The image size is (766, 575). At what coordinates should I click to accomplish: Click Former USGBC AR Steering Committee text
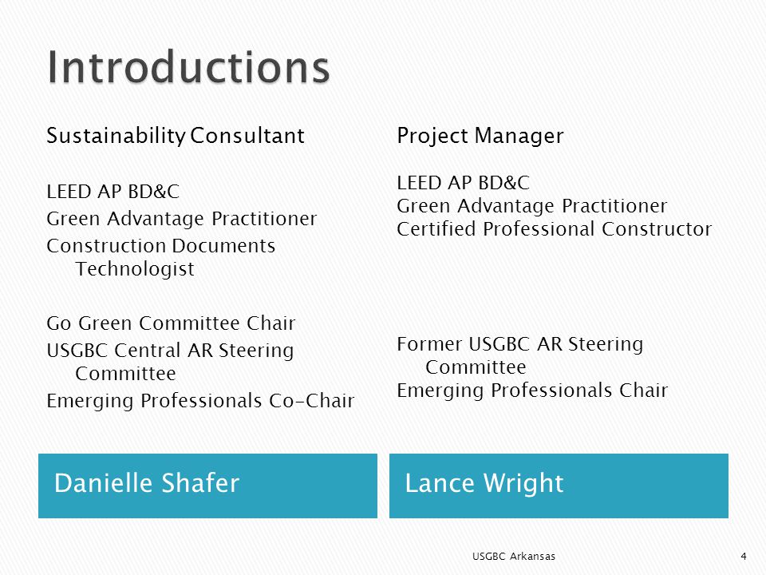point(519,355)
